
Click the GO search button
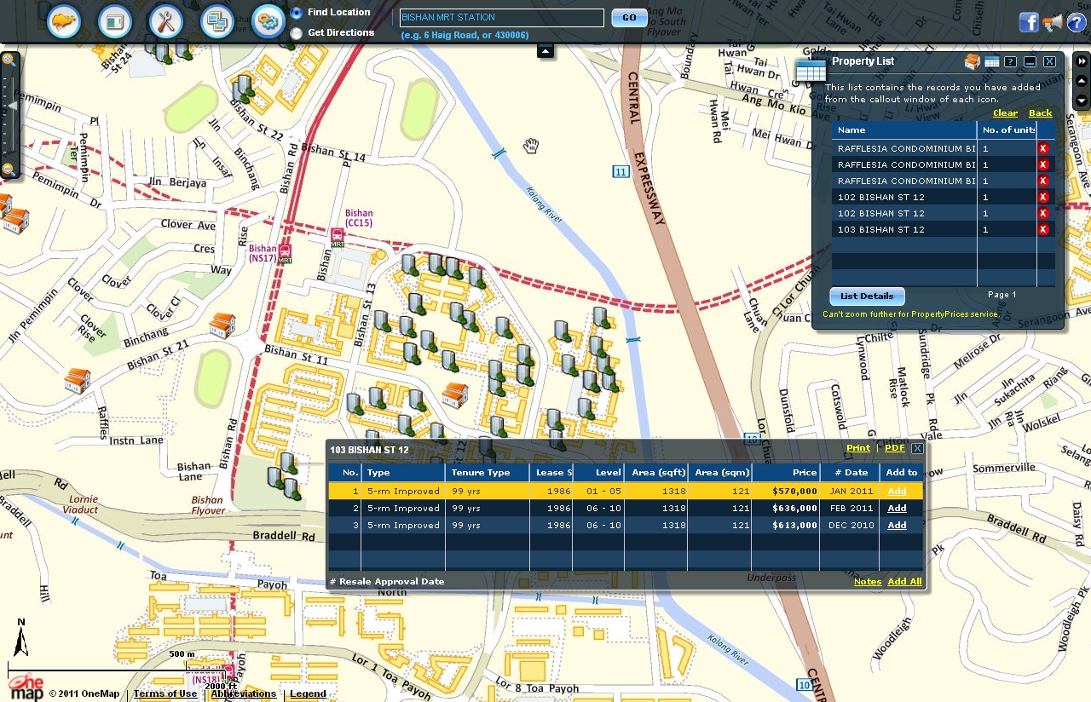coord(630,18)
